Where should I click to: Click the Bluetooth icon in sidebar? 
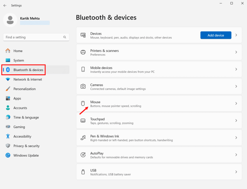(8, 70)
